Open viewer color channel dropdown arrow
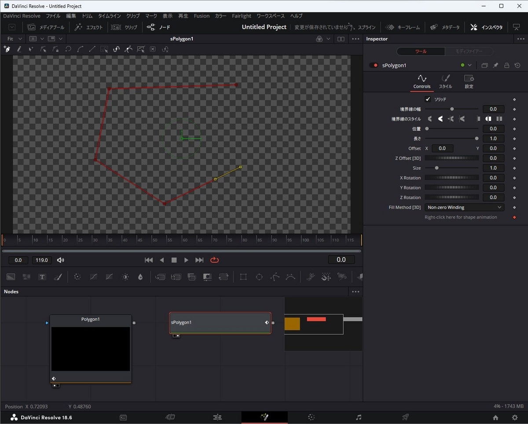 328,39
